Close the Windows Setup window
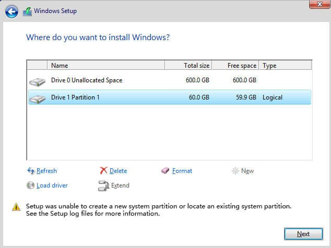 (x=315, y=4)
